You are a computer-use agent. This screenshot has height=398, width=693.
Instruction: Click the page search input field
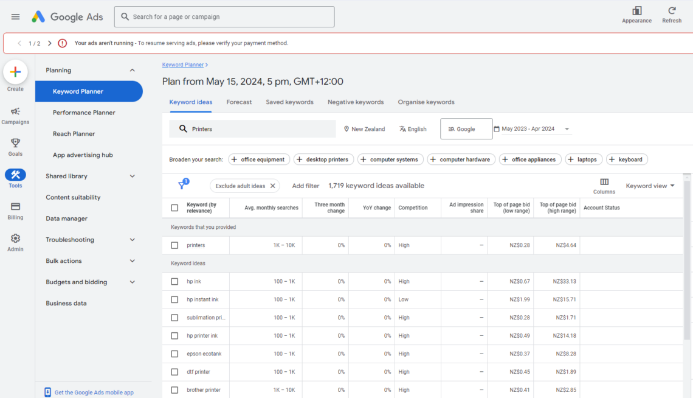tap(224, 16)
